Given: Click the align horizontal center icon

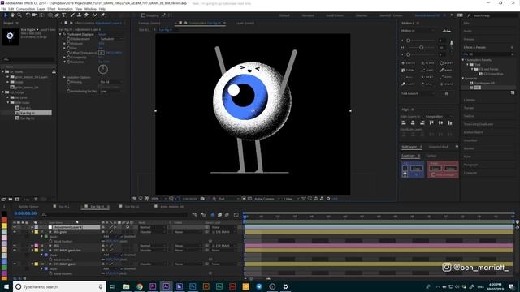Looking at the screenshot, I should [x=413, y=122].
